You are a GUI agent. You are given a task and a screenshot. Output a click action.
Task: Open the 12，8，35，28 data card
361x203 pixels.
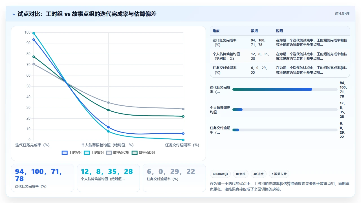pyautogui.click(x=108, y=178)
